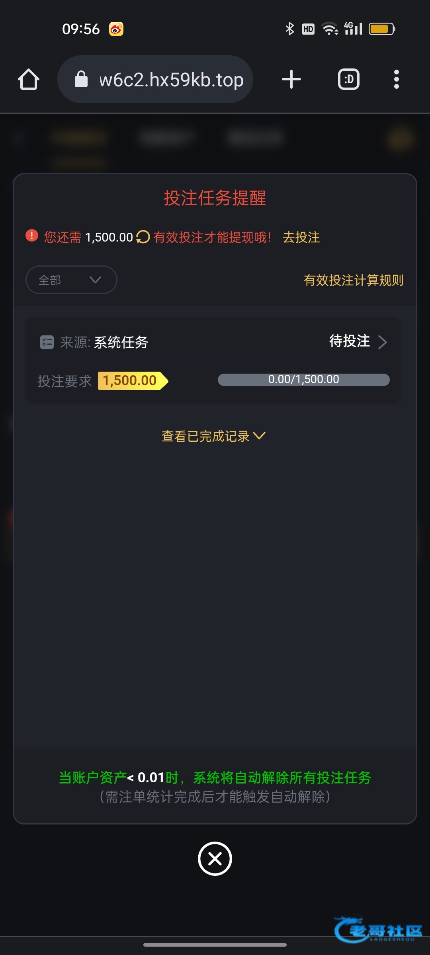Image resolution: width=430 pixels, height=955 pixels.
Task: Open the 待投注 task details chevron
Action: click(382, 342)
